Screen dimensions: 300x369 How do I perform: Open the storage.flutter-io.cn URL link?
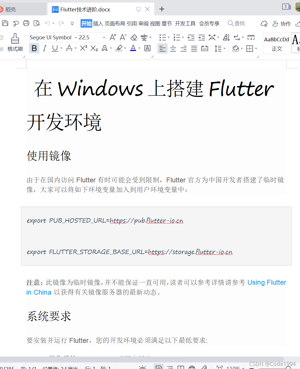(190, 252)
